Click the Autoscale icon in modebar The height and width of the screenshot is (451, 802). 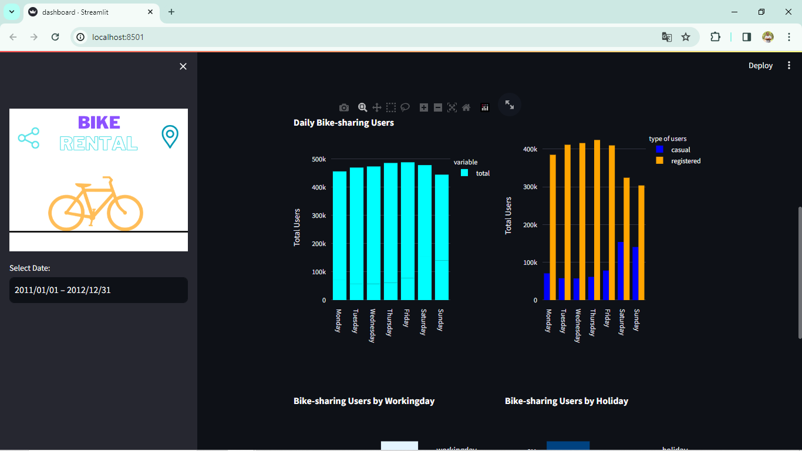pyautogui.click(x=452, y=107)
